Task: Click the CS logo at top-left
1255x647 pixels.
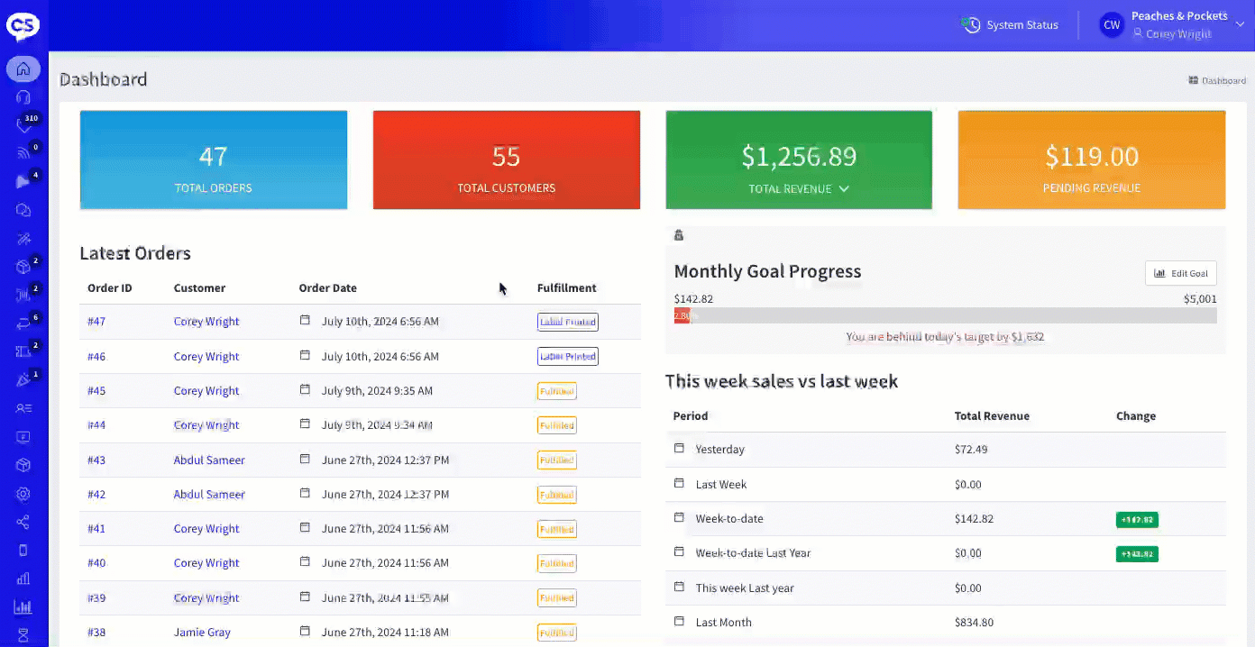Action: click(23, 25)
